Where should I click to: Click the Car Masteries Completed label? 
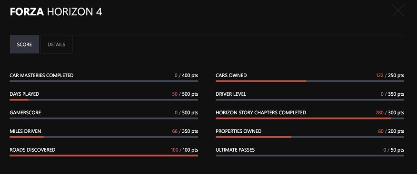coord(41,75)
